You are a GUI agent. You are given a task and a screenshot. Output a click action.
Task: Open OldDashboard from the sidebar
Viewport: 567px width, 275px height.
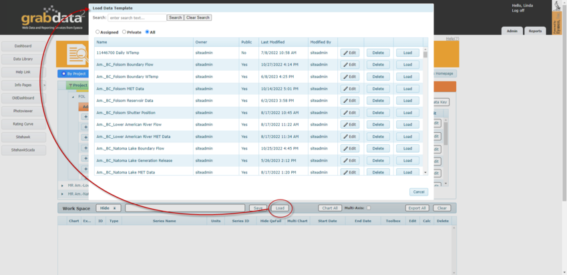click(x=23, y=98)
